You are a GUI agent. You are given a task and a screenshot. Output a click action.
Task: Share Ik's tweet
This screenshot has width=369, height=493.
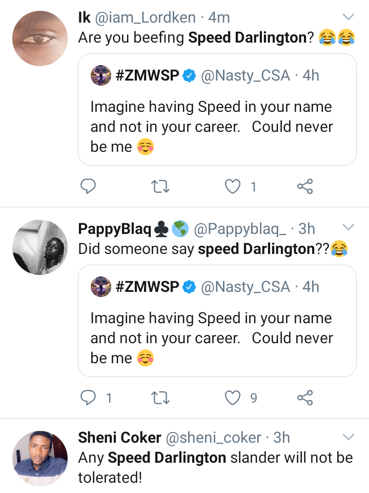305,187
